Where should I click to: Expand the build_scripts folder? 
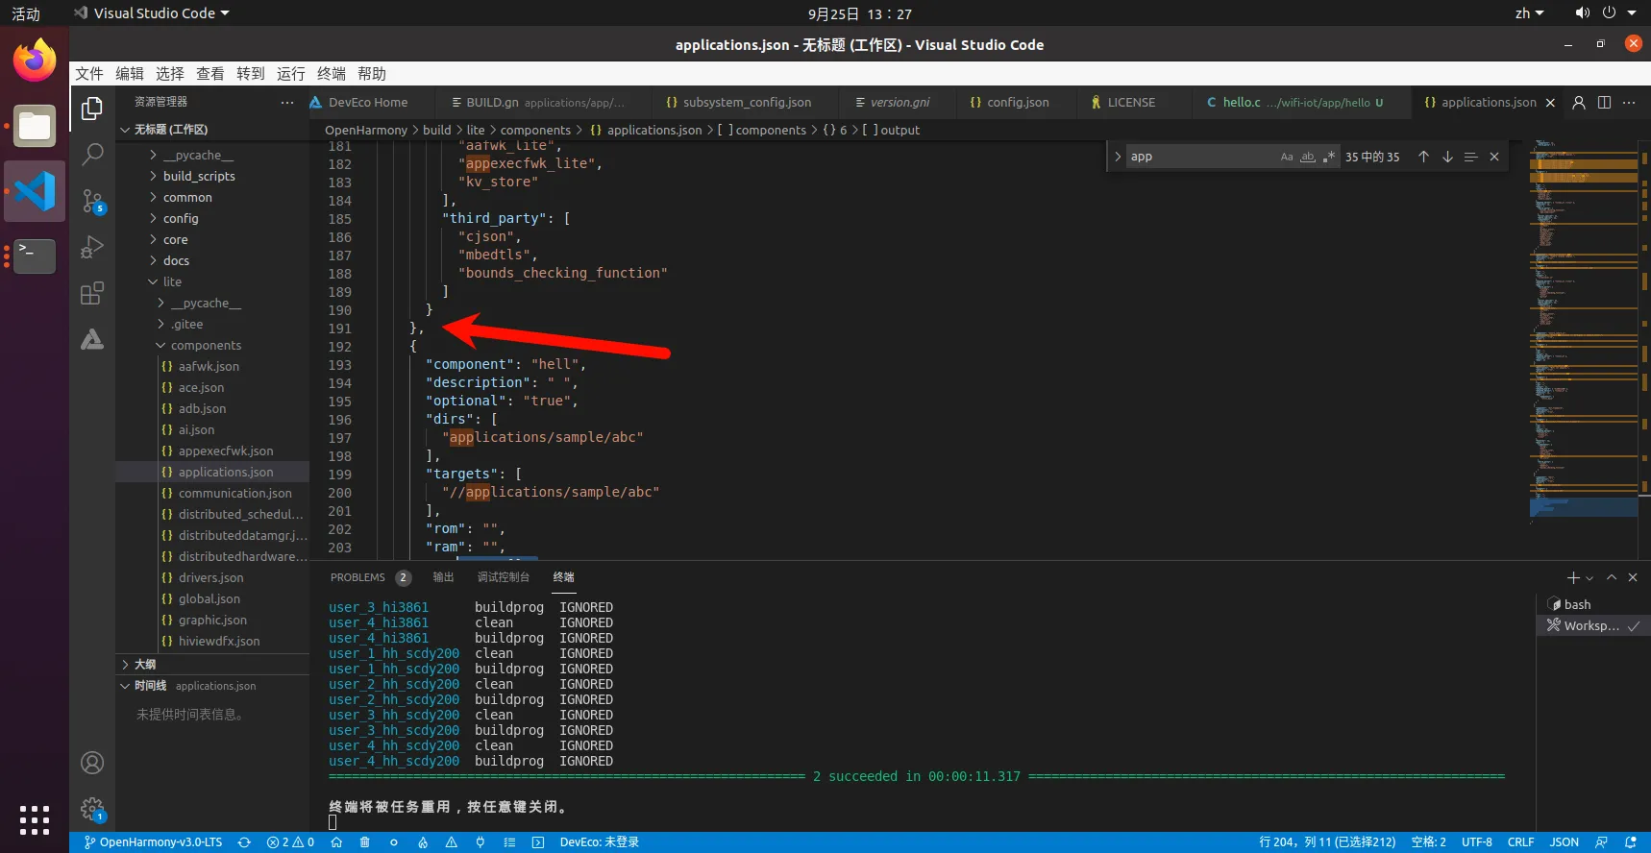(199, 176)
